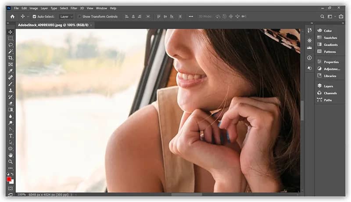
Task: Click the 100% zoom level field
Action: (21, 195)
